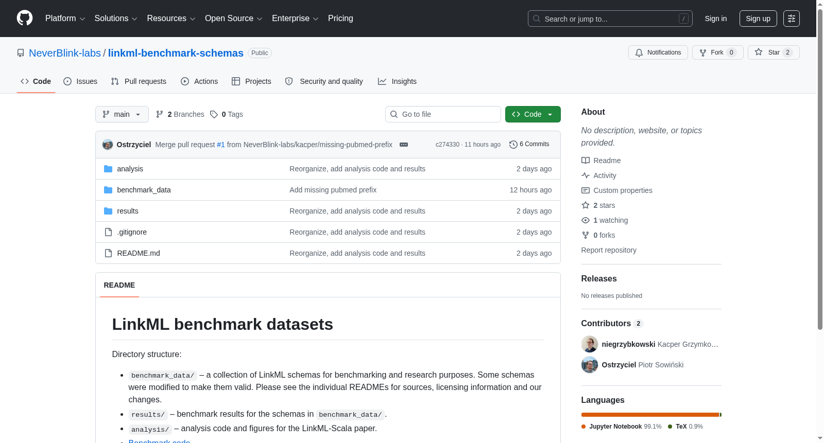This screenshot has height=443, width=824.
Task: Switch to the Pull requests tab
Action: (139, 81)
